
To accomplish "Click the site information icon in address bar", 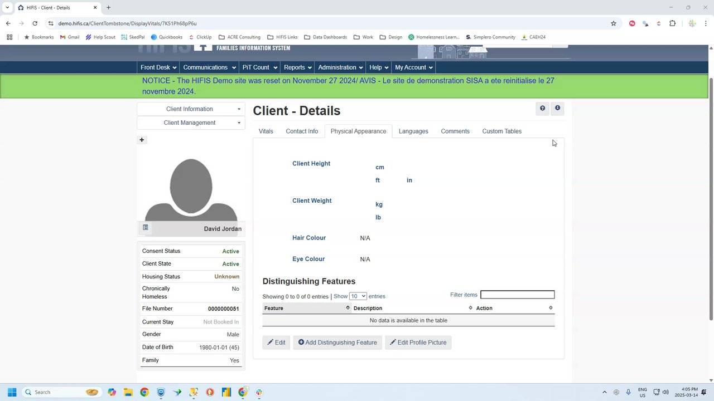I will (51, 23).
